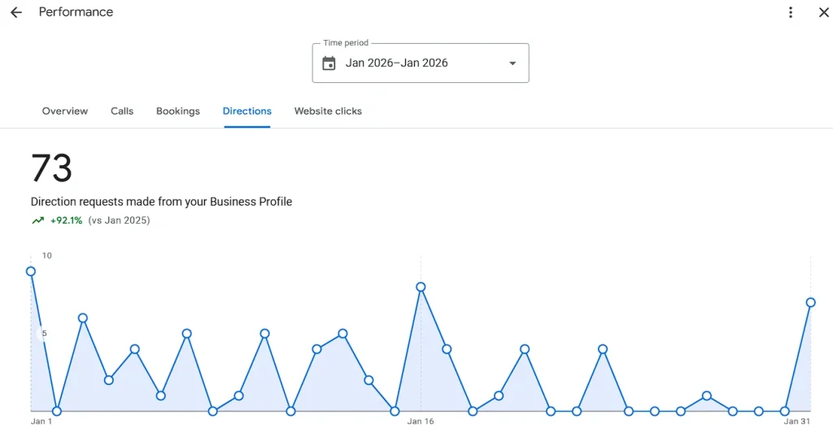Click the Jan 2026–Jan 2026 date range text

click(x=397, y=63)
